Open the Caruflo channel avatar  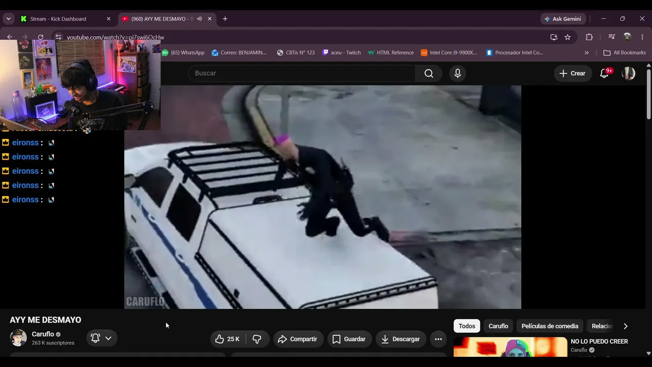pos(18,338)
